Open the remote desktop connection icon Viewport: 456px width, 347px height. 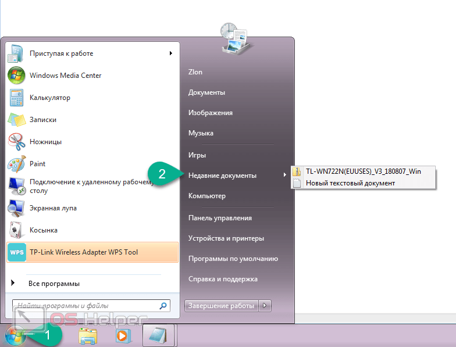(x=17, y=186)
